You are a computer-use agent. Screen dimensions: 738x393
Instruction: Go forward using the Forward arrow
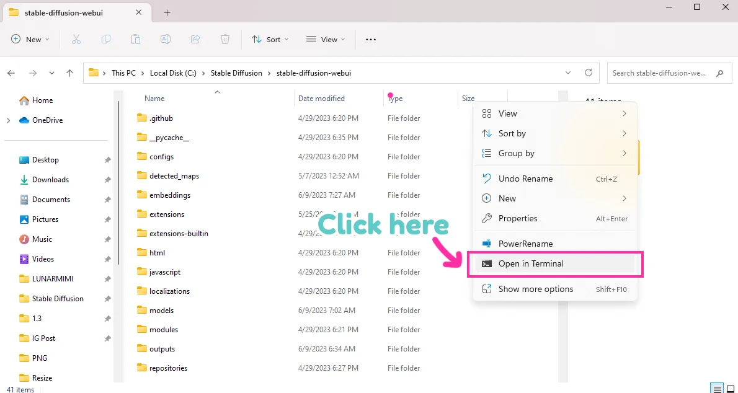point(32,73)
